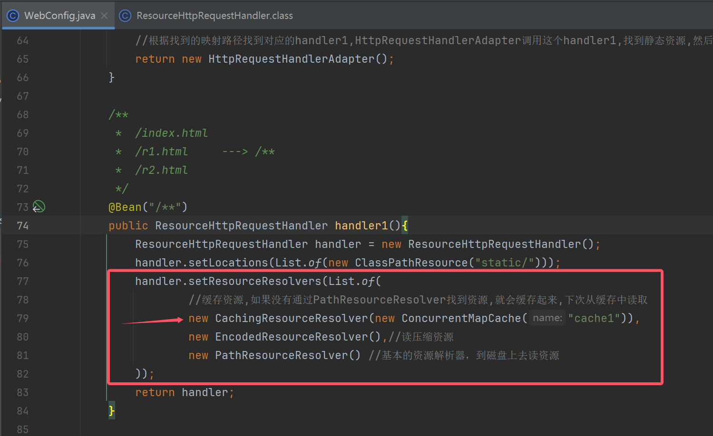Click CachingResourceResolver on line 79
This screenshot has width=713, height=436.
[292, 318]
